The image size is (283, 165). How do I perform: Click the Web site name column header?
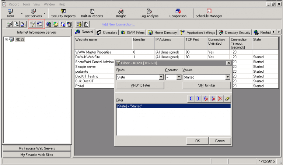103,44
